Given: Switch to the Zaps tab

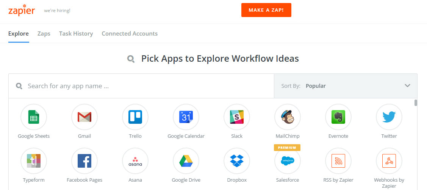Looking at the screenshot, I should [44, 33].
